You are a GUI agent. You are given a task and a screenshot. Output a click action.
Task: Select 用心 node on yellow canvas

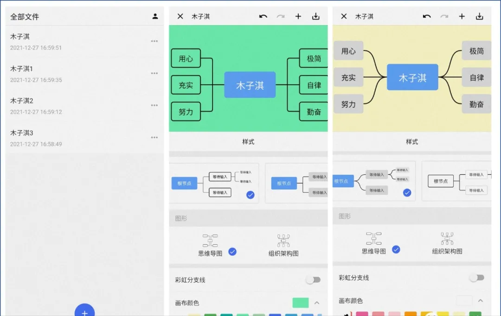pos(348,51)
